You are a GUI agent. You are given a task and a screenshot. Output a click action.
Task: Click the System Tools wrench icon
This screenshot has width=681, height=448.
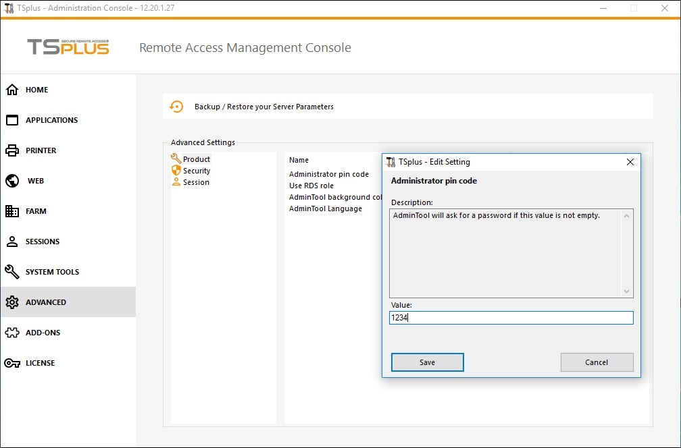(12, 272)
